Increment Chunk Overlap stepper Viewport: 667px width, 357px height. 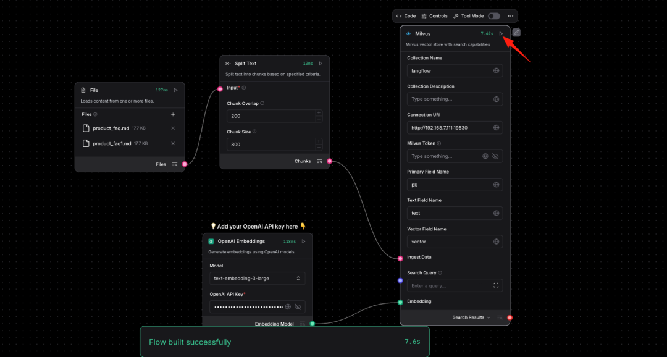319,113
